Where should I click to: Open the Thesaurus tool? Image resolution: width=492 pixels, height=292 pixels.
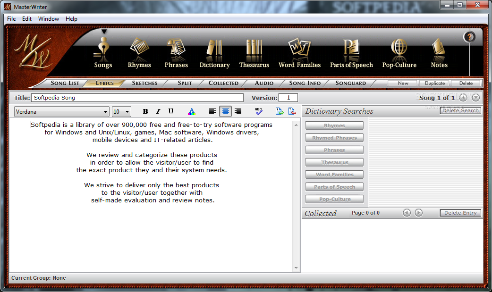click(254, 53)
